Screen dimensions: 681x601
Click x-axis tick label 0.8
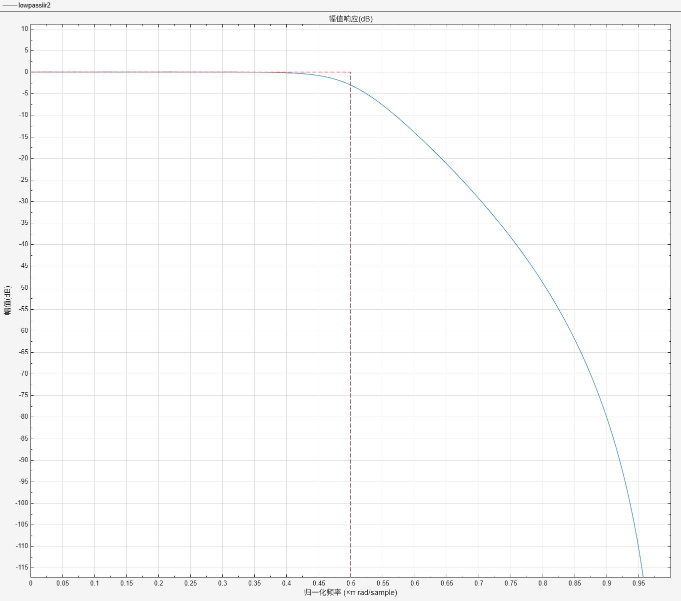click(x=543, y=583)
